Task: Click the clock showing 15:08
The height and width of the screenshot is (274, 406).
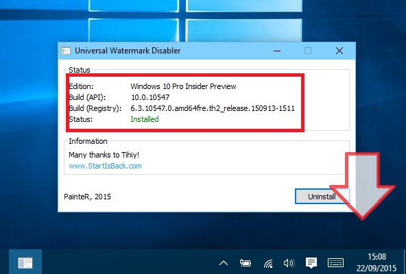Action: click(377, 257)
